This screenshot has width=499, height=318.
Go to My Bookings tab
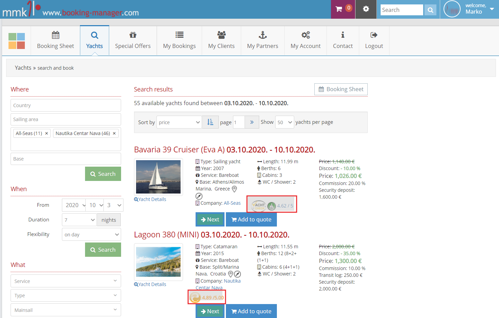point(180,40)
